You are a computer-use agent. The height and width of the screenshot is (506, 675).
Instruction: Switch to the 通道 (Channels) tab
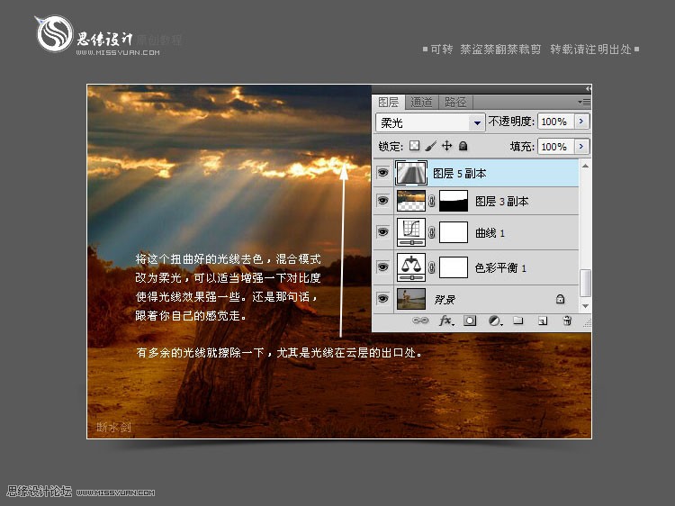[x=421, y=103]
